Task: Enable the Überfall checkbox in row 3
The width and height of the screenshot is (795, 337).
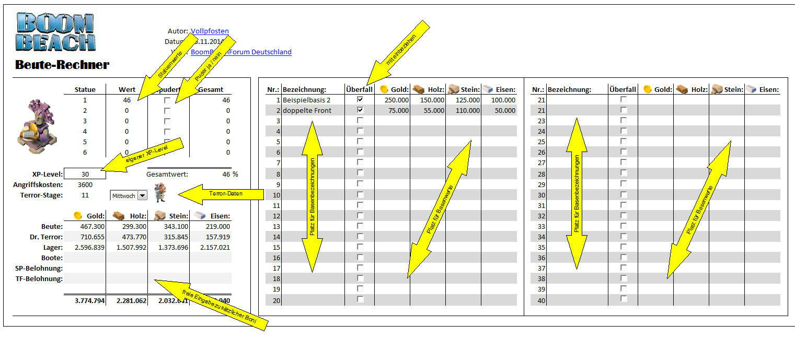Action: [360, 121]
